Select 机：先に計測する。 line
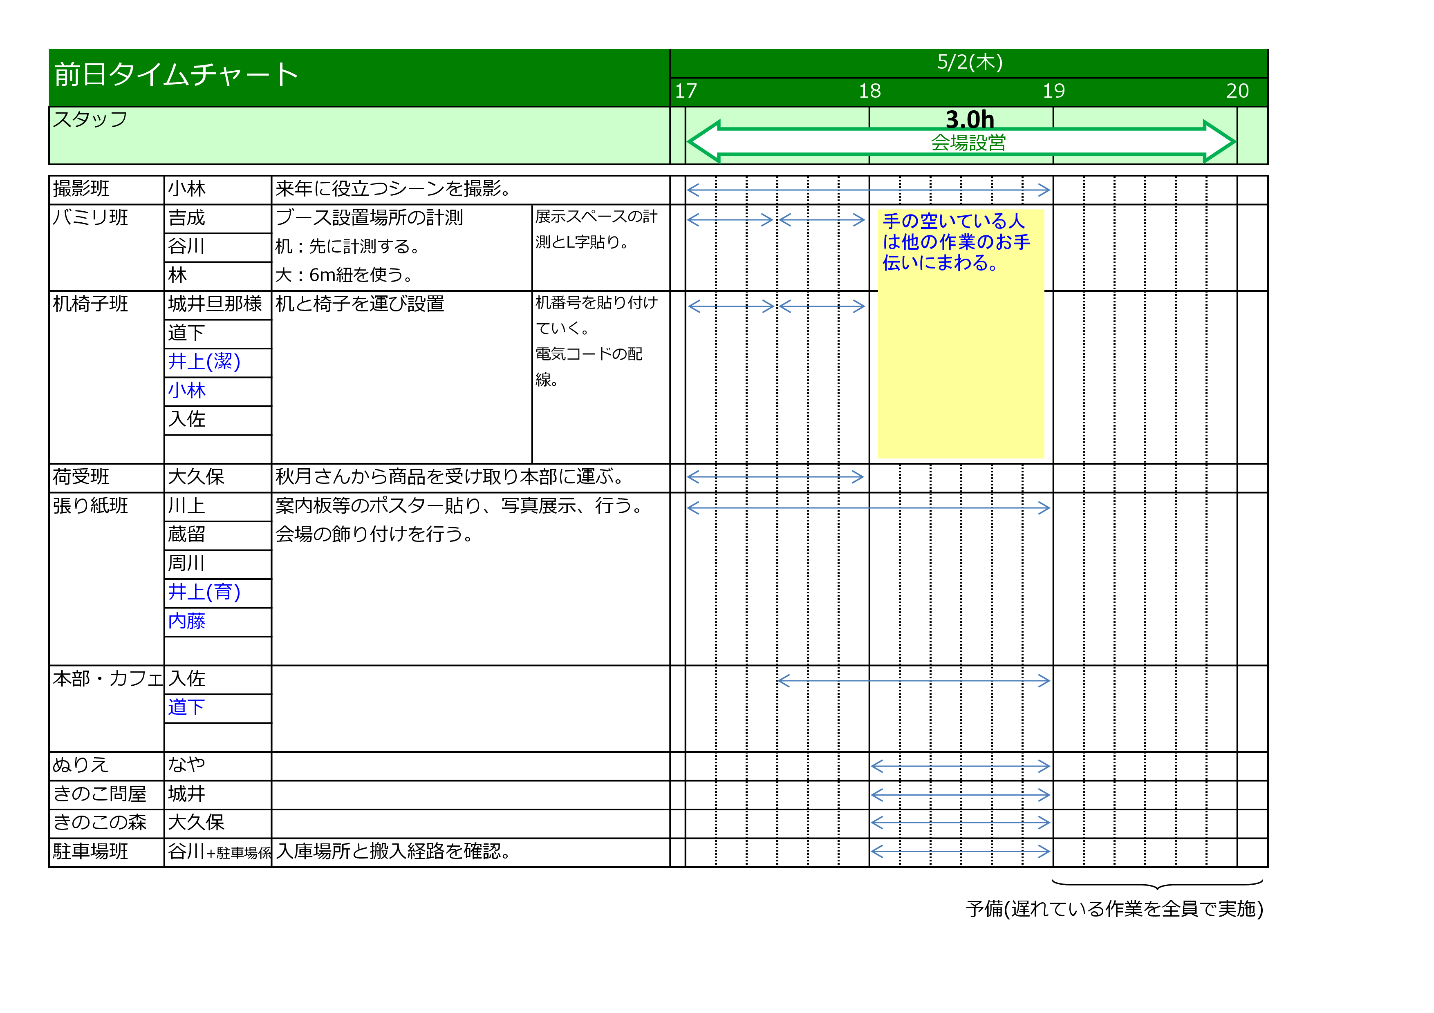The height and width of the screenshot is (1013, 1434). (348, 246)
